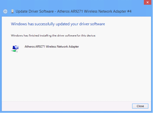Click the gray footer strip left of Close

(67, 106)
